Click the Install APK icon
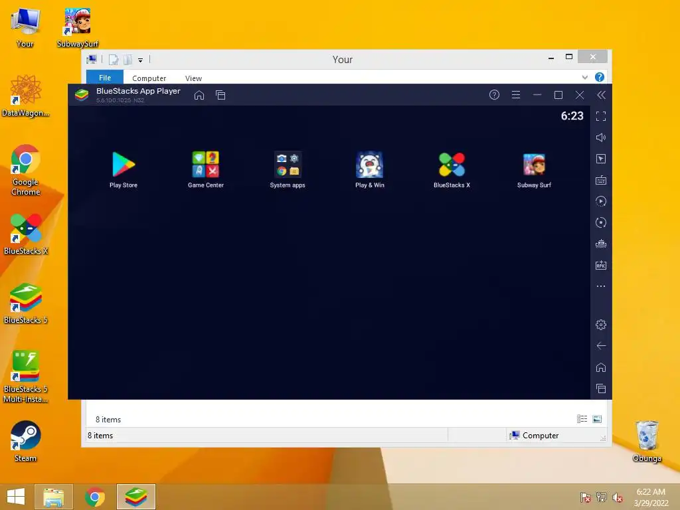Viewport: 680px width, 510px height. pos(600,265)
